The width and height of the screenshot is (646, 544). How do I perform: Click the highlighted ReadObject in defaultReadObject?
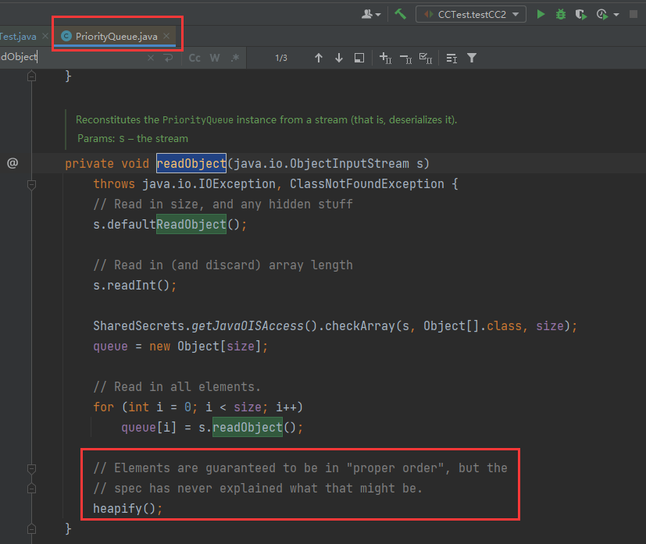(x=191, y=224)
